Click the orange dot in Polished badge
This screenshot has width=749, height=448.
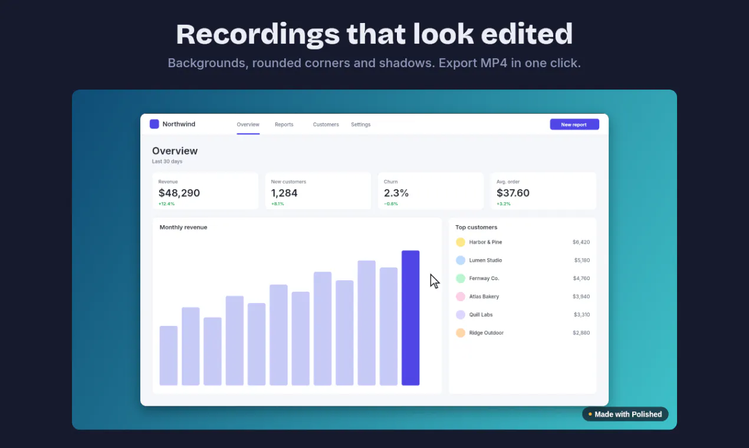click(590, 414)
